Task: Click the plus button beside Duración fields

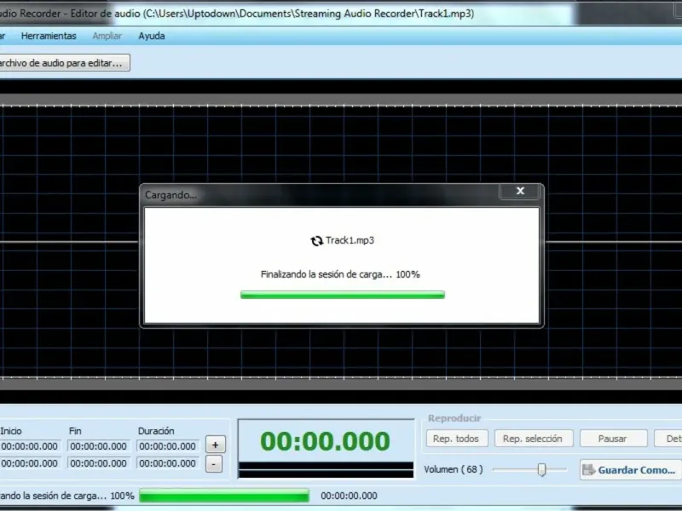Action: point(216,445)
